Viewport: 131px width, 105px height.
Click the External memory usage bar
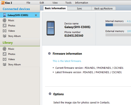coord(118,35)
